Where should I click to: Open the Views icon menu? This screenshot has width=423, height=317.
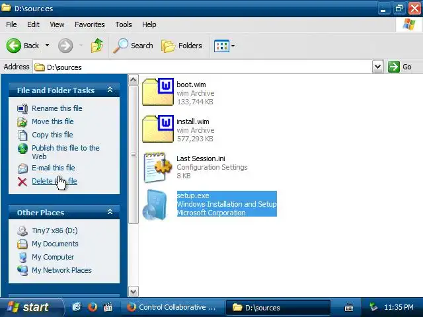click(221, 46)
